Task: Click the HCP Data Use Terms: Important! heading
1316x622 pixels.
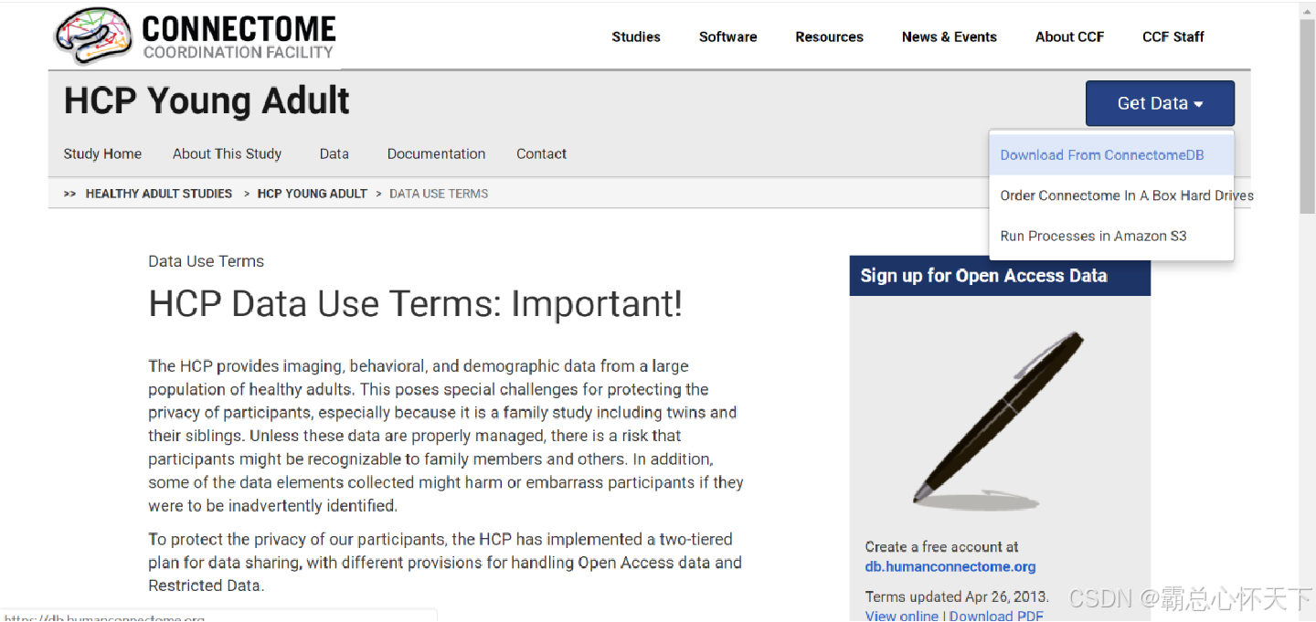Action: click(x=416, y=304)
